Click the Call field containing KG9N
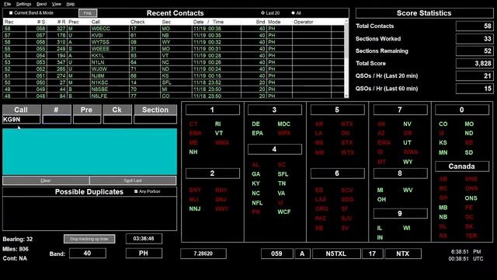The width and height of the screenshot is (497, 280). 22,119
